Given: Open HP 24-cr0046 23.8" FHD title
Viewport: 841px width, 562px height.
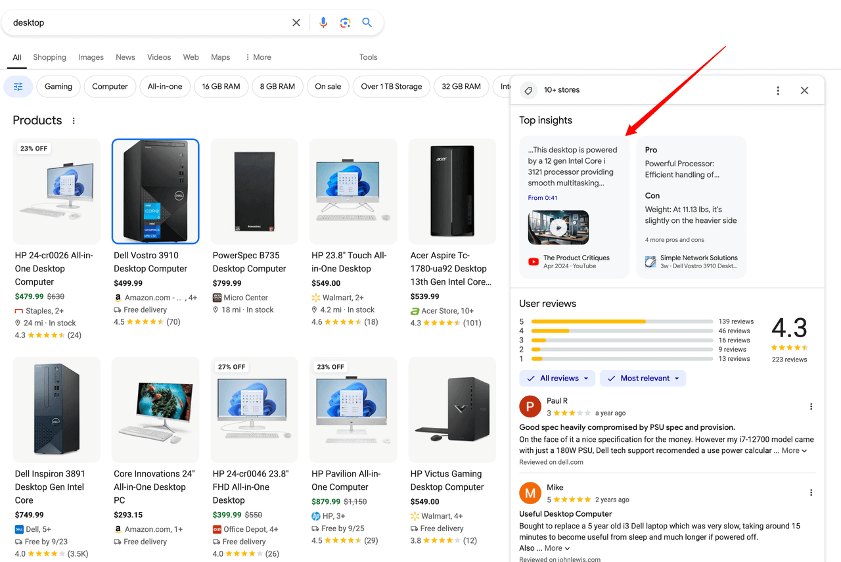Looking at the screenshot, I should click(x=250, y=487).
